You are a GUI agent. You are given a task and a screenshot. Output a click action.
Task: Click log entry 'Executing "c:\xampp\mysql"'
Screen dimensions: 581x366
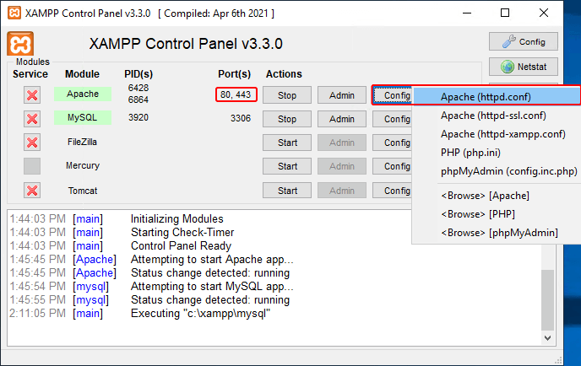[x=200, y=314]
